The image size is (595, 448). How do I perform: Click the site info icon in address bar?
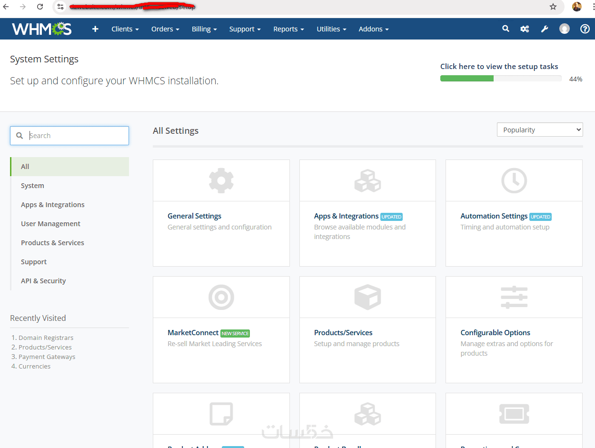pos(60,7)
